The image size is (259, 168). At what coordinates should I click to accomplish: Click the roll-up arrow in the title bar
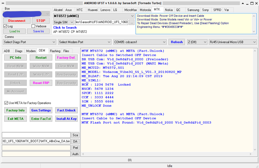pos(243,3)
